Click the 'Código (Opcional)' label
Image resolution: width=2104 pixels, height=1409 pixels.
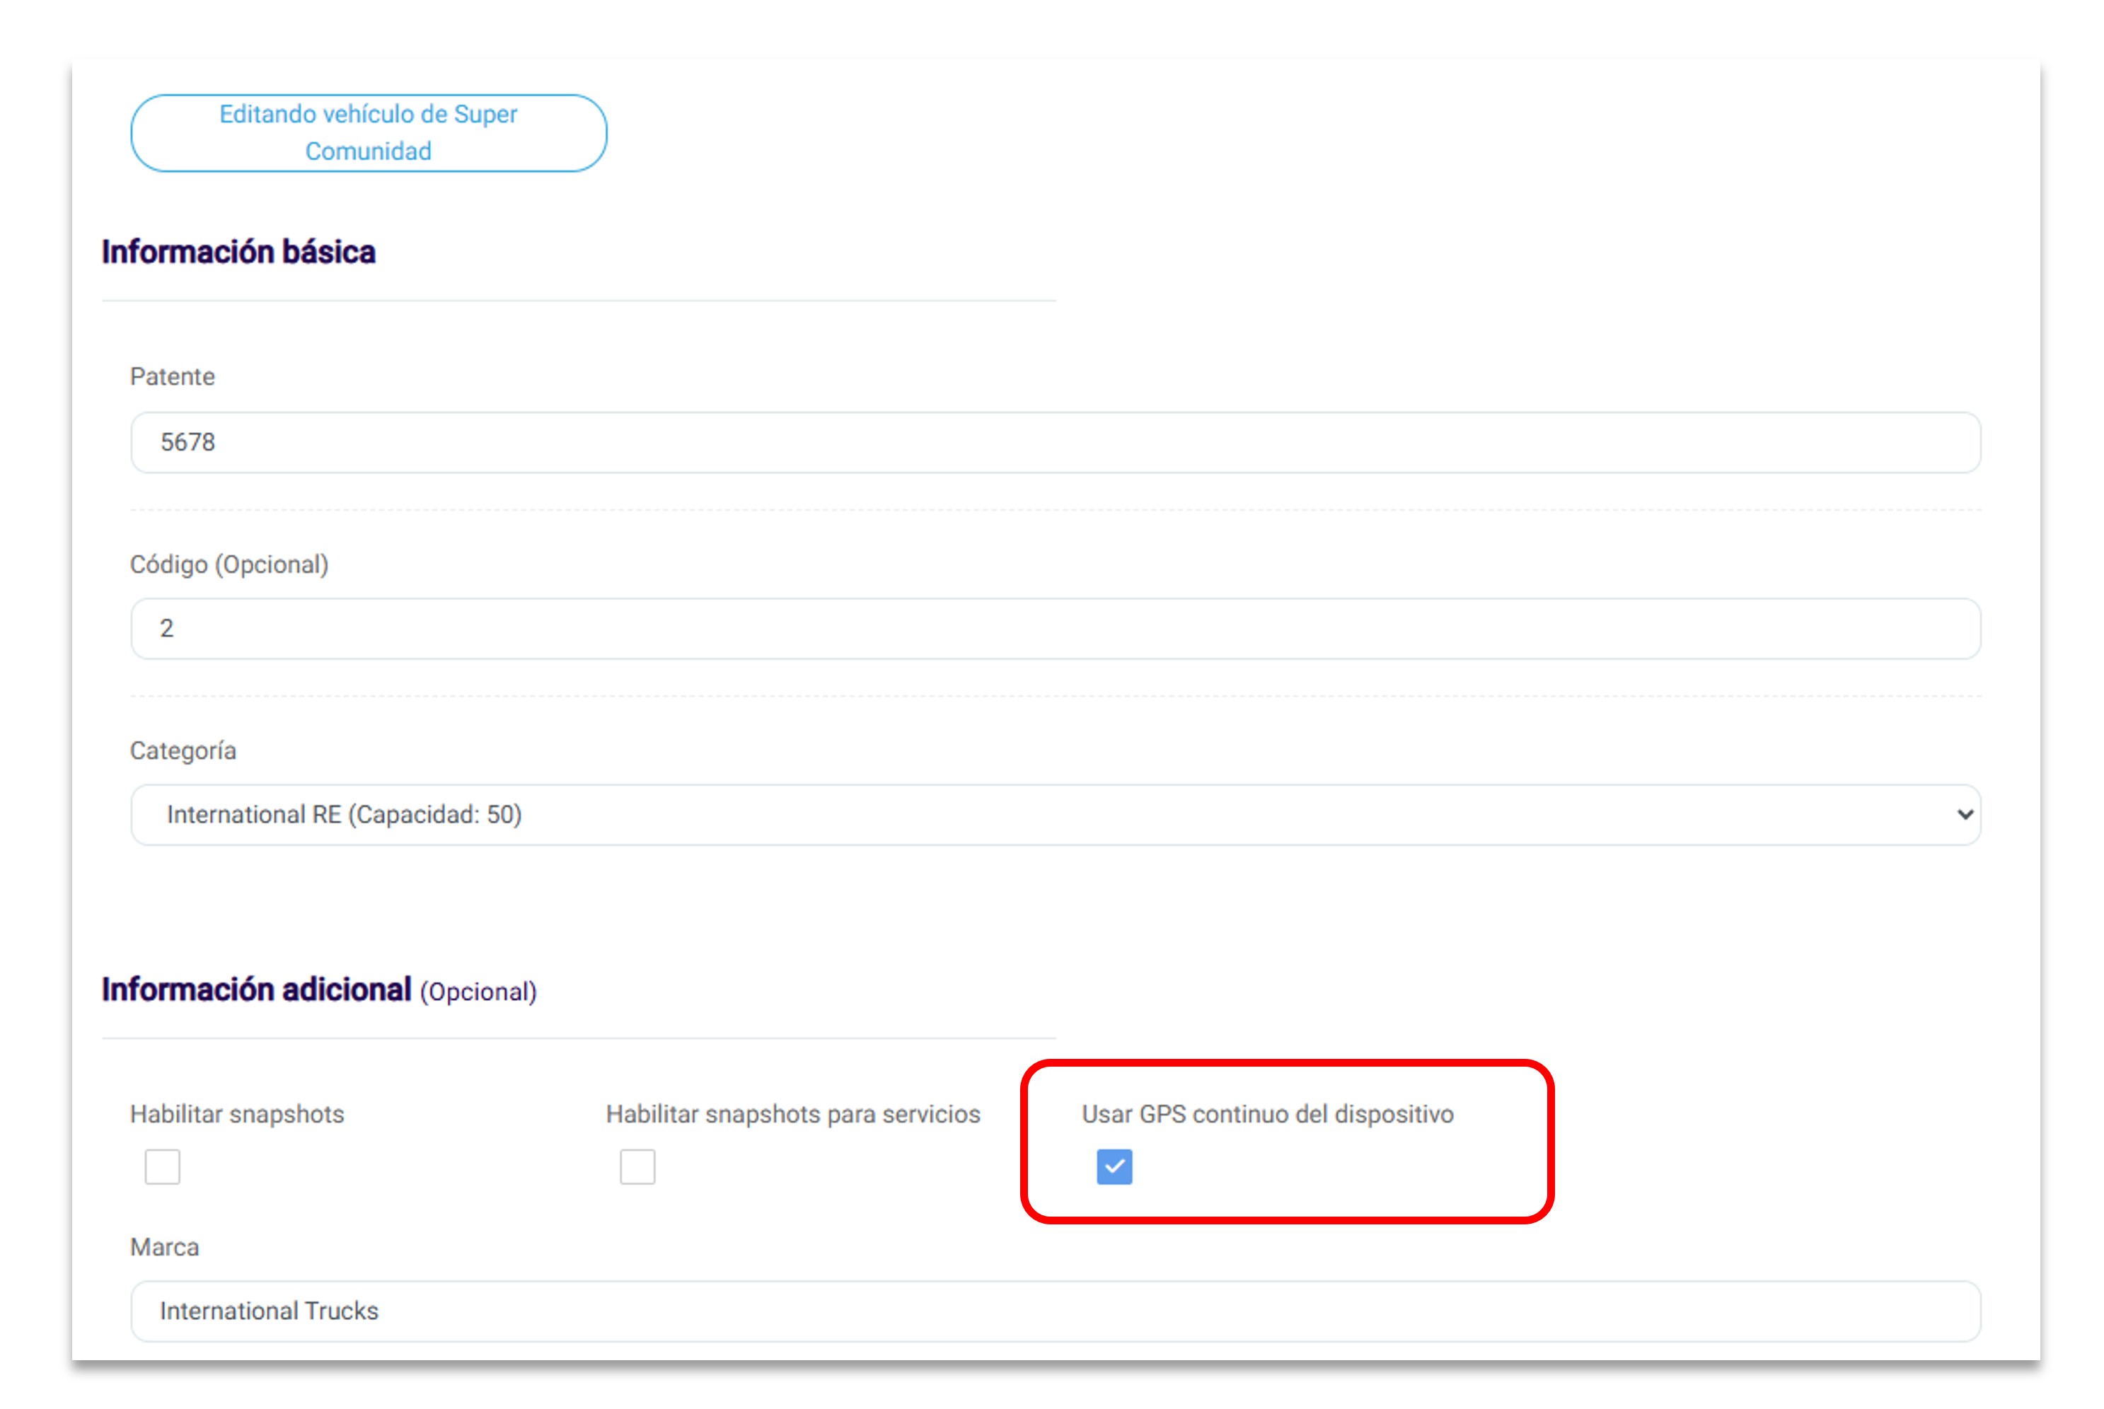pos(229,564)
